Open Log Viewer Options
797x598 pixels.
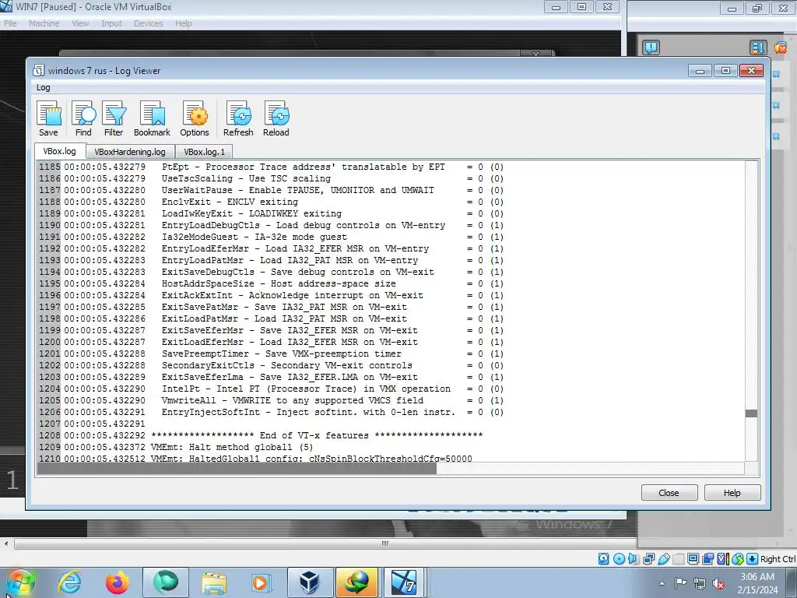pos(194,118)
